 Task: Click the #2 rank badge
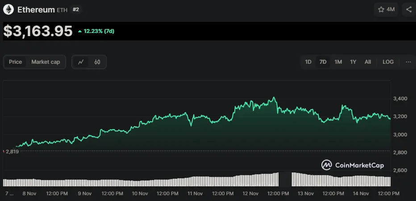(x=76, y=9)
